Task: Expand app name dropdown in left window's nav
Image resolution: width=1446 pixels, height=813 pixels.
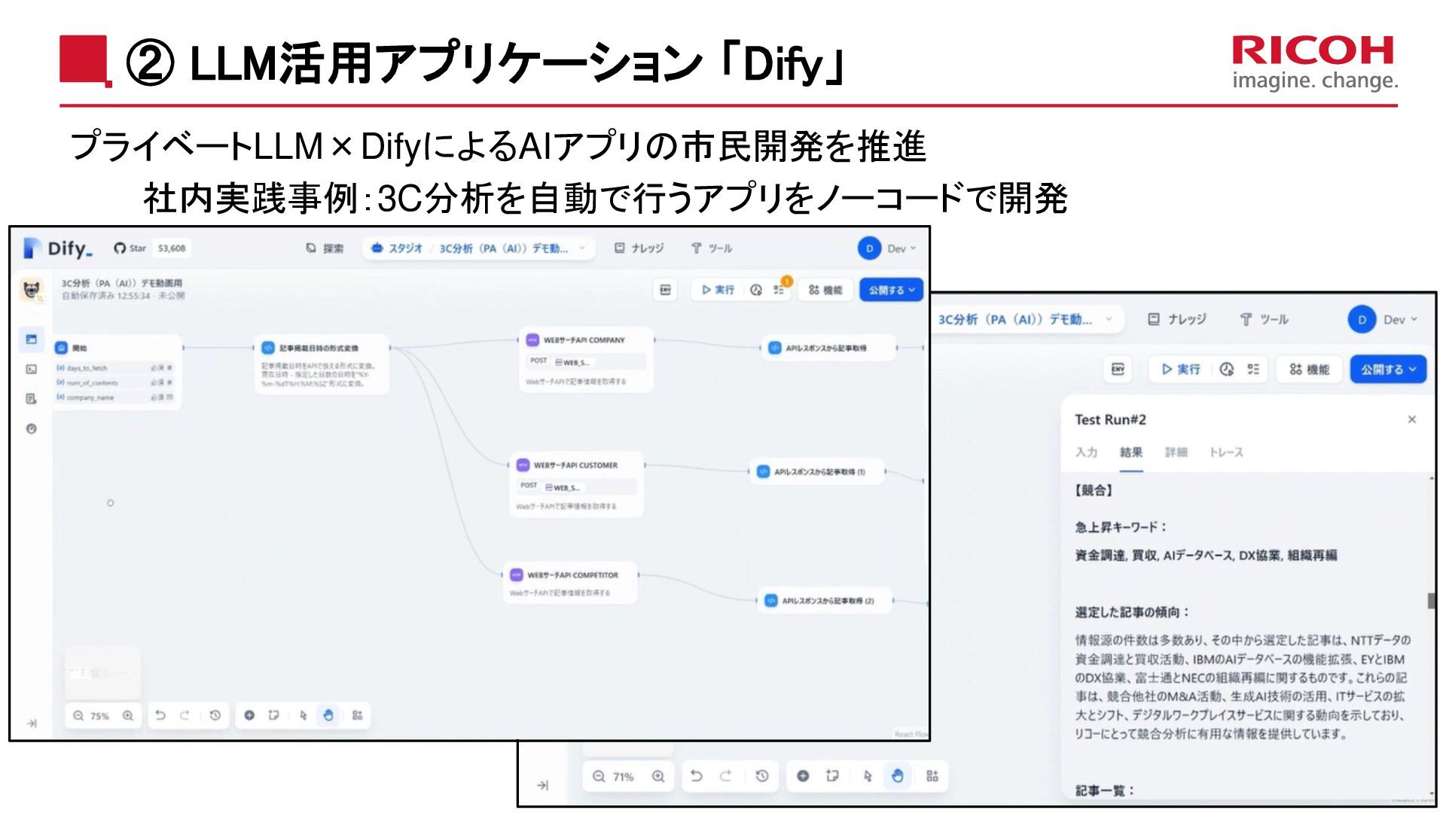Action: point(582,248)
